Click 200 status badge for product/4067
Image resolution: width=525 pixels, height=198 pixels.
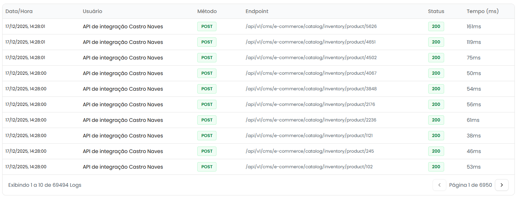tap(436, 73)
